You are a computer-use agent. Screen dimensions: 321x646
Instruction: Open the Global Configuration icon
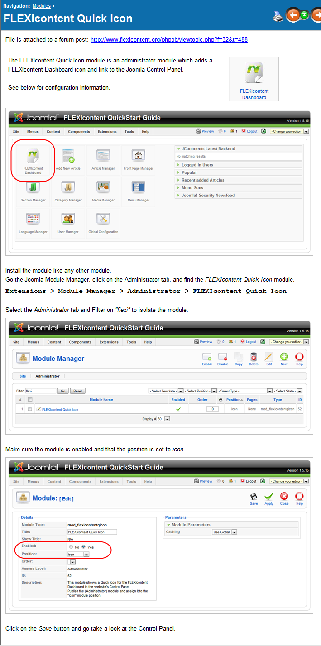coord(103,224)
